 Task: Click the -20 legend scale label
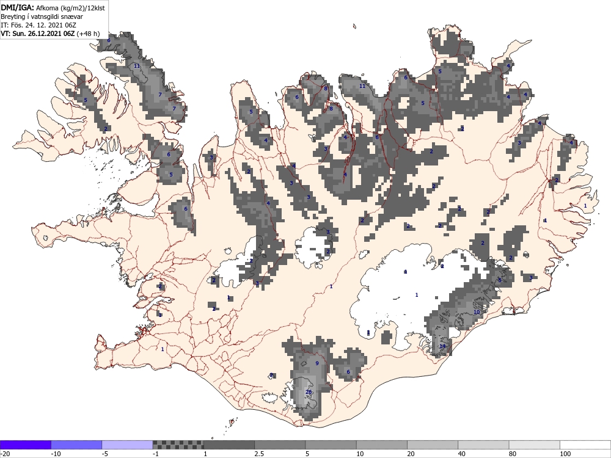point(5,454)
